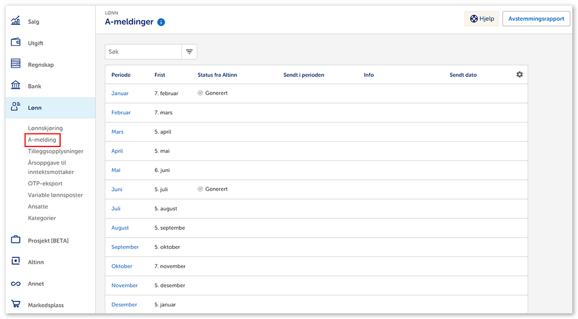The width and height of the screenshot is (578, 319).
Task: Click the Markedsplass shopping cart icon
Action: coord(16,305)
